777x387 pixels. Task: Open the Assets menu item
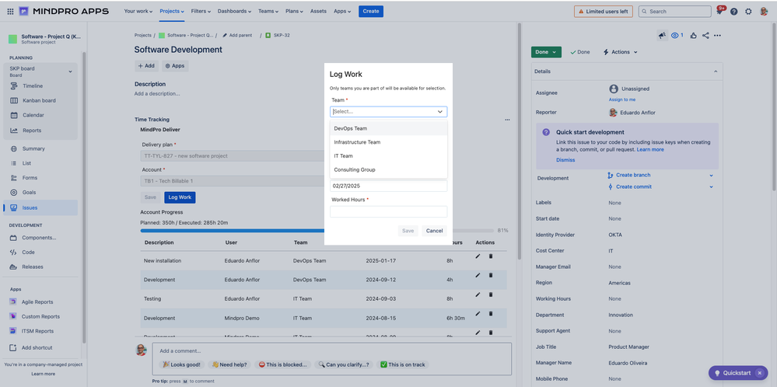coord(318,12)
